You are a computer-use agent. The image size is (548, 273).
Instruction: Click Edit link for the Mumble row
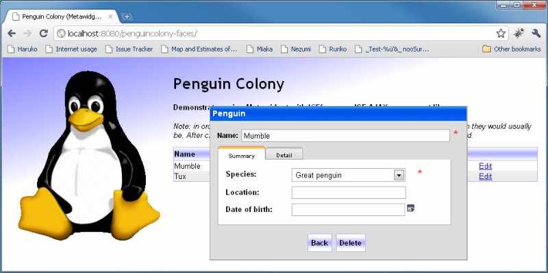[486, 166]
